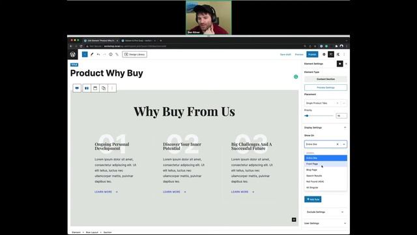
Task: Undo the last change
Action: click(98, 54)
